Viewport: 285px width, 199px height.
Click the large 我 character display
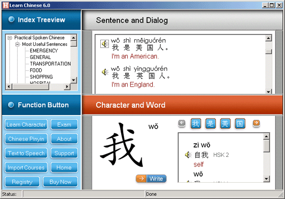[122, 145]
